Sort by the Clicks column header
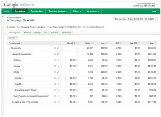 pos(88,43)
